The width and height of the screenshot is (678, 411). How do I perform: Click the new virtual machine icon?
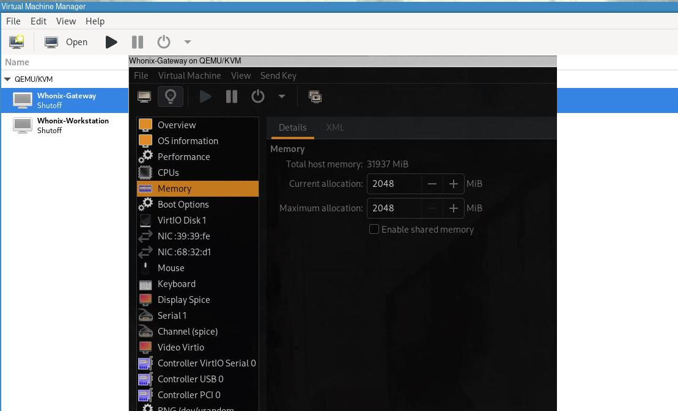(17, 42)
